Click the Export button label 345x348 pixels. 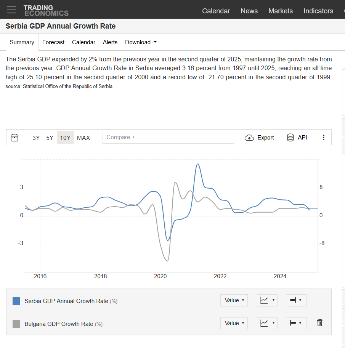pos(266,138)
